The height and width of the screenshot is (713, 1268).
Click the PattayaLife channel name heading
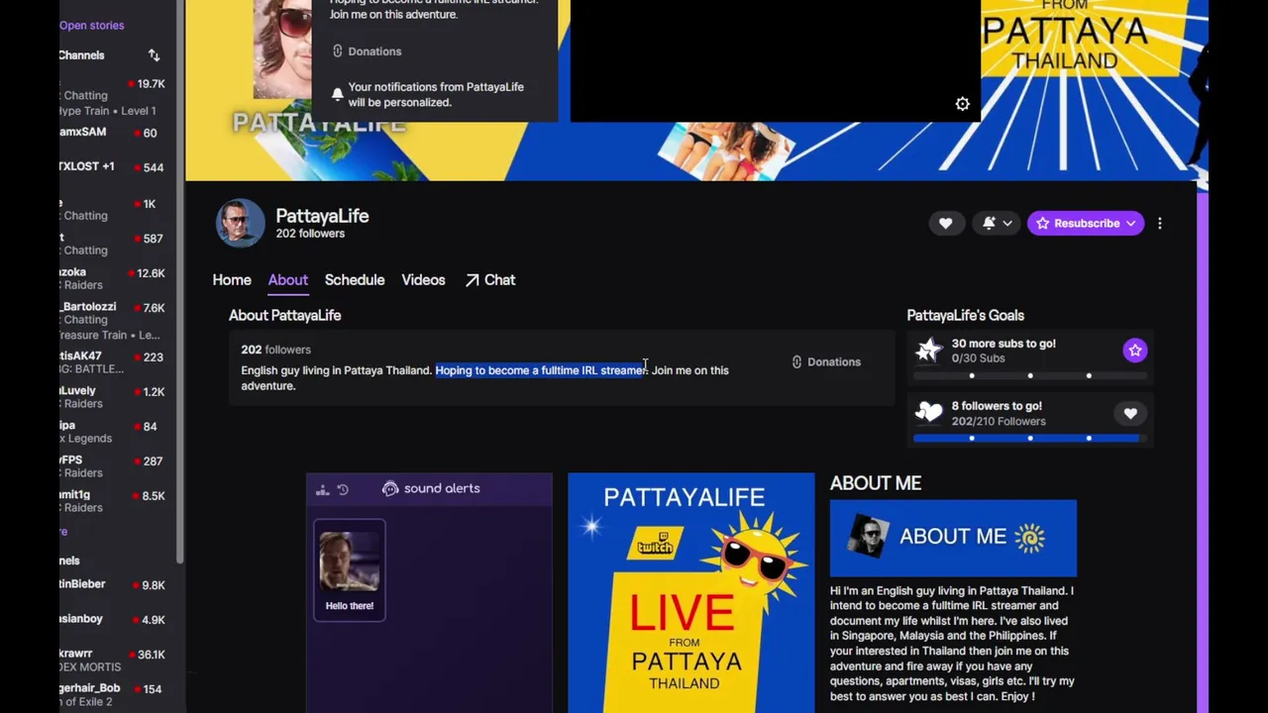click(322, 216)
